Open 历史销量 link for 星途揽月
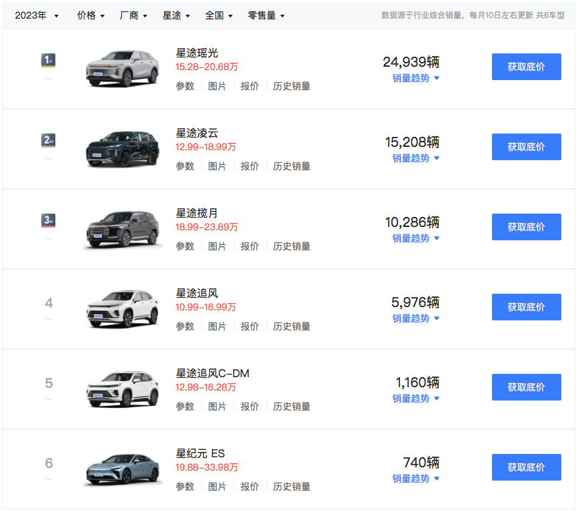Screen dimensions: 578x512 pos(291,246)
